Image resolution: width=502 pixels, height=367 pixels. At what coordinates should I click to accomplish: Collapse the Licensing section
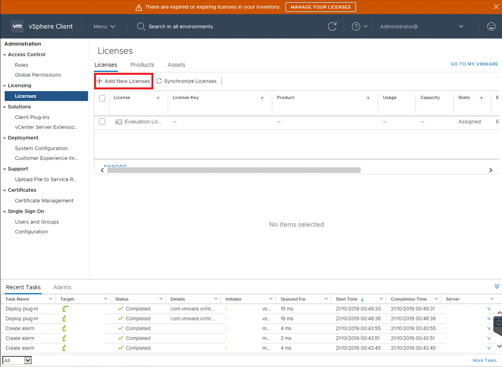(x=4, y=85)
